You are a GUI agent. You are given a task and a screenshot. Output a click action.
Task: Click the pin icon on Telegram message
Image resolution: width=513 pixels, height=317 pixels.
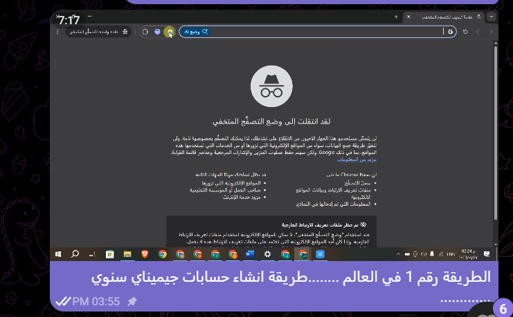[x=132, y=301]
